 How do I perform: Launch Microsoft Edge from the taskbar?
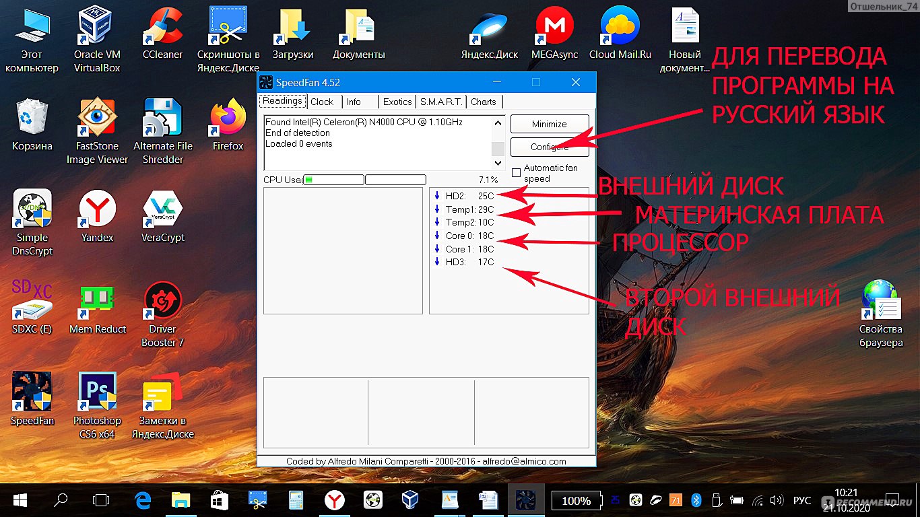[x=143, y=500]
